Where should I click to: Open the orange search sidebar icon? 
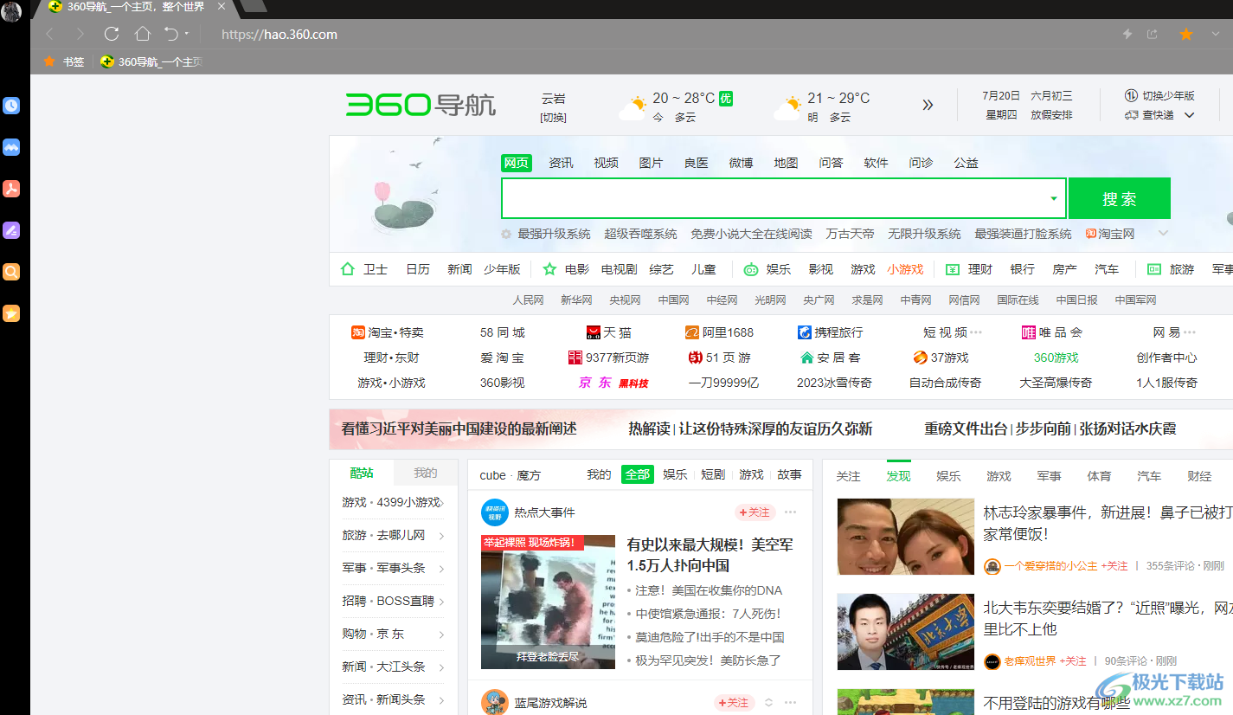[x=11, y=272]
